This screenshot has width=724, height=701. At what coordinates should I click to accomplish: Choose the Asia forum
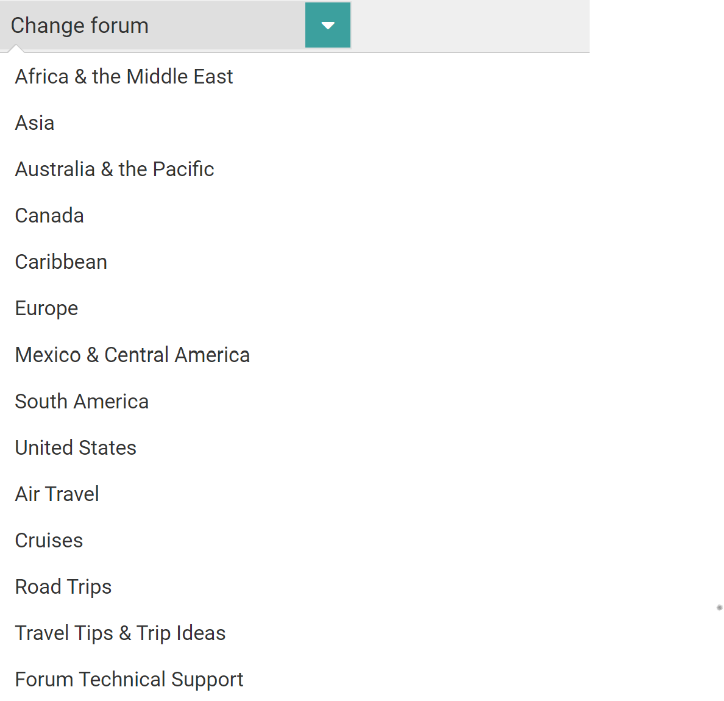tap(35, 123)
